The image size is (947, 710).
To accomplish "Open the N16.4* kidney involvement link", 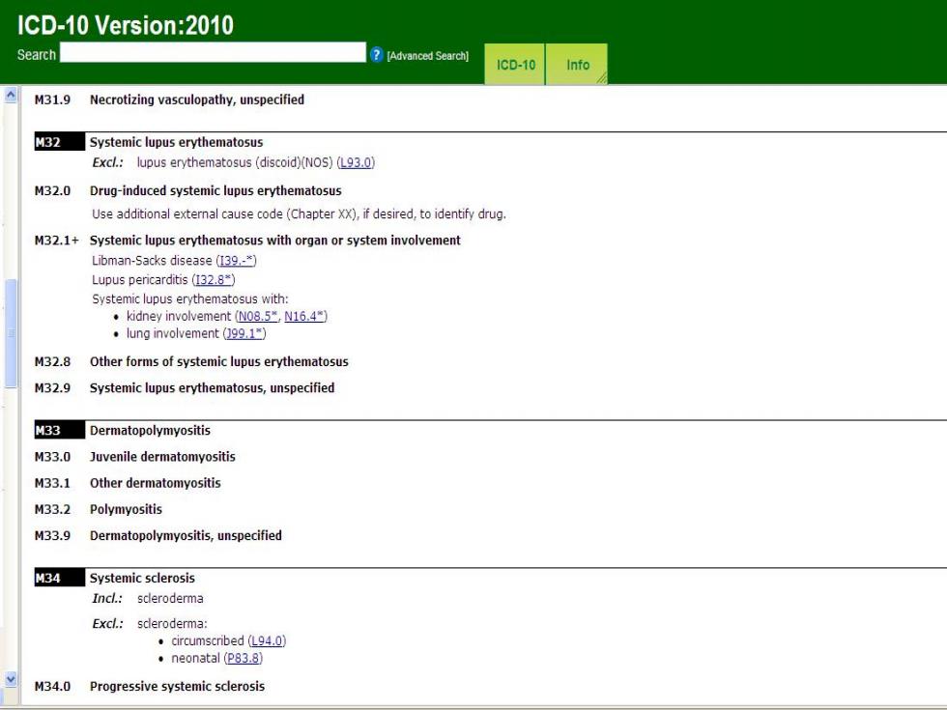I will (304, 316).
